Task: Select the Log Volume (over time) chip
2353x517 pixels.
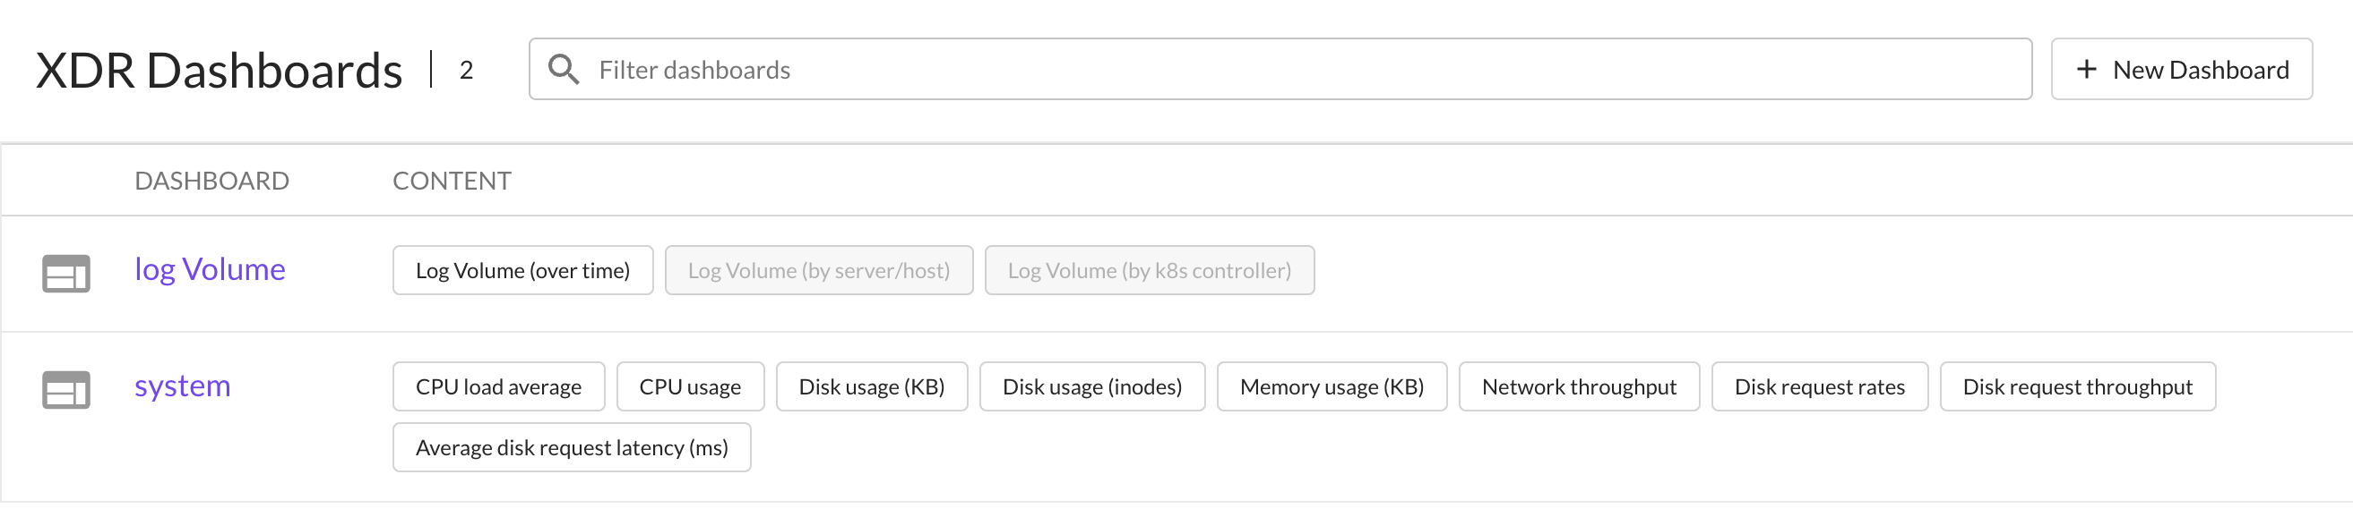Action: 522,271
